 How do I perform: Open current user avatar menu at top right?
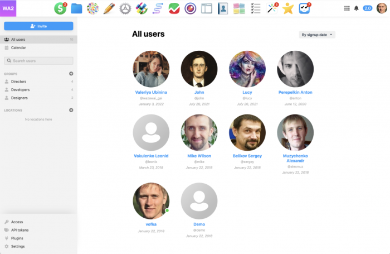coord(381,8)
